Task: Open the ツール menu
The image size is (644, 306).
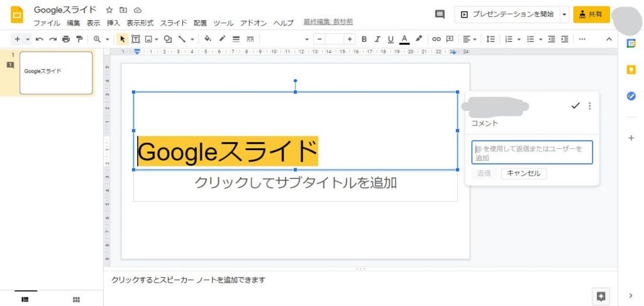Action: point(223,23)
